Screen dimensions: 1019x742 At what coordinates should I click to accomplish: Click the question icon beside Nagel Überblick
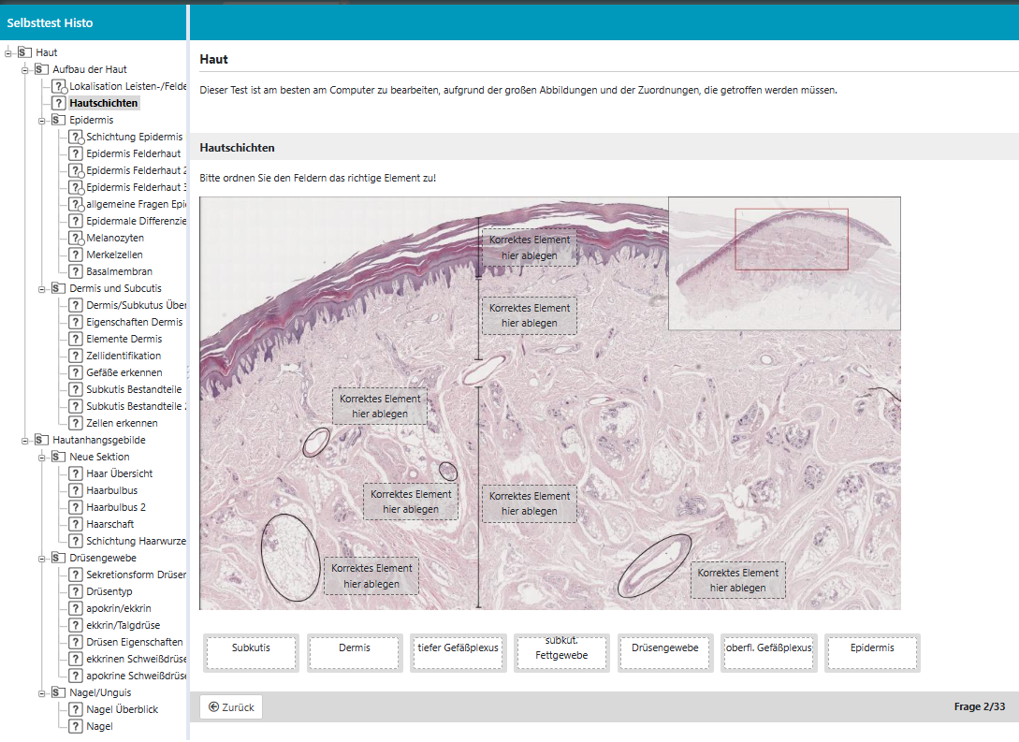click(76, 709)
